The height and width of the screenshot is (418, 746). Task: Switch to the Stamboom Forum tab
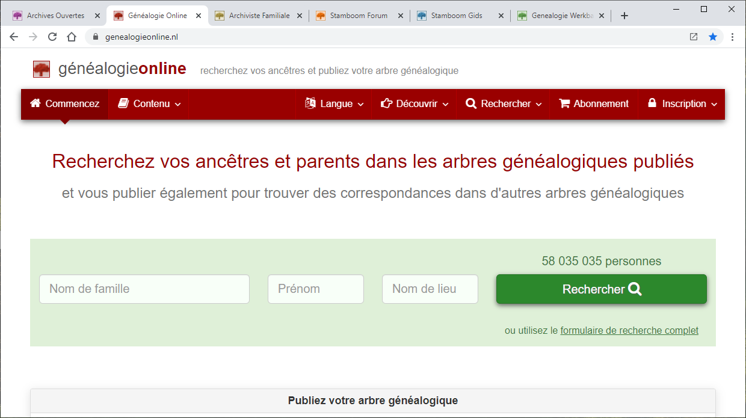(x=359, y=16)
